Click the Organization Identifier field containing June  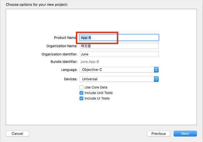pos(119,54)
